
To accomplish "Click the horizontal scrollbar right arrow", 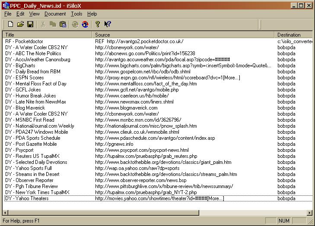I will click(309, 213).
